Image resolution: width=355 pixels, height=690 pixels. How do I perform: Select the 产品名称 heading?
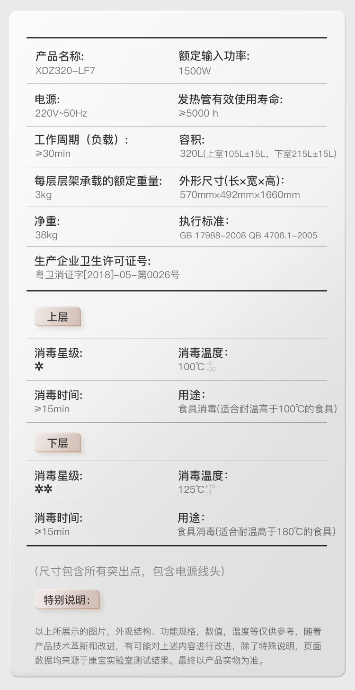click(x=59, y=57)
